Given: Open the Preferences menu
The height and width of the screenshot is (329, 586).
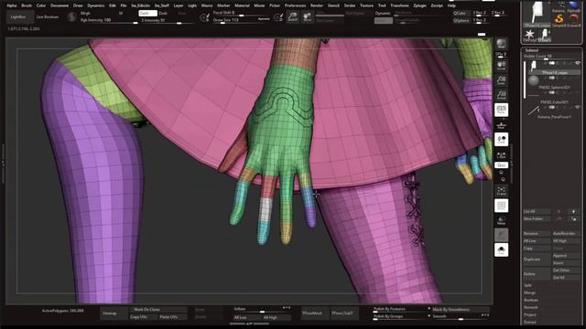Looking at the screenshot, I should (295, 5).
